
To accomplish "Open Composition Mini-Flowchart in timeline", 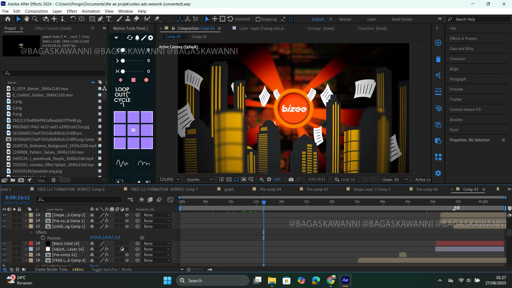I will pos(130,200).
